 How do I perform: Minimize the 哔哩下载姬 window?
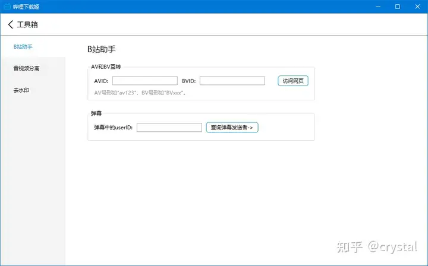click(378, 7)
